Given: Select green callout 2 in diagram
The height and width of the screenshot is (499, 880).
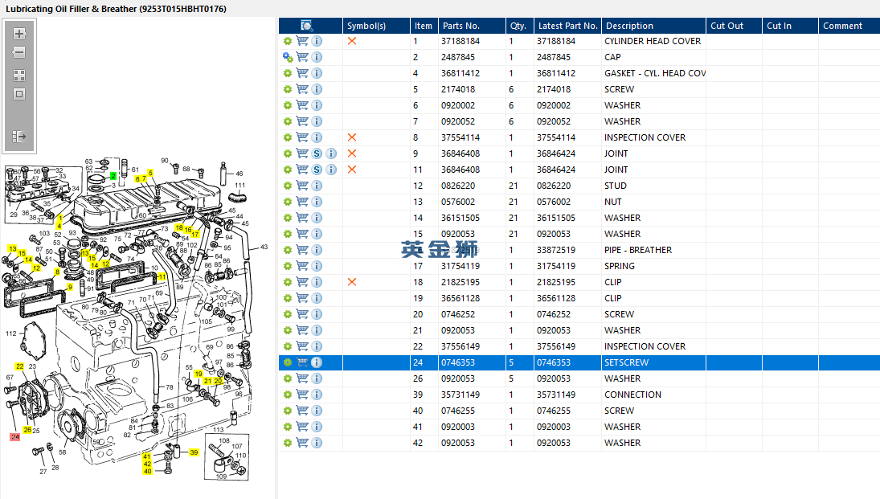Looking at the screenshot, I should 113,176.
